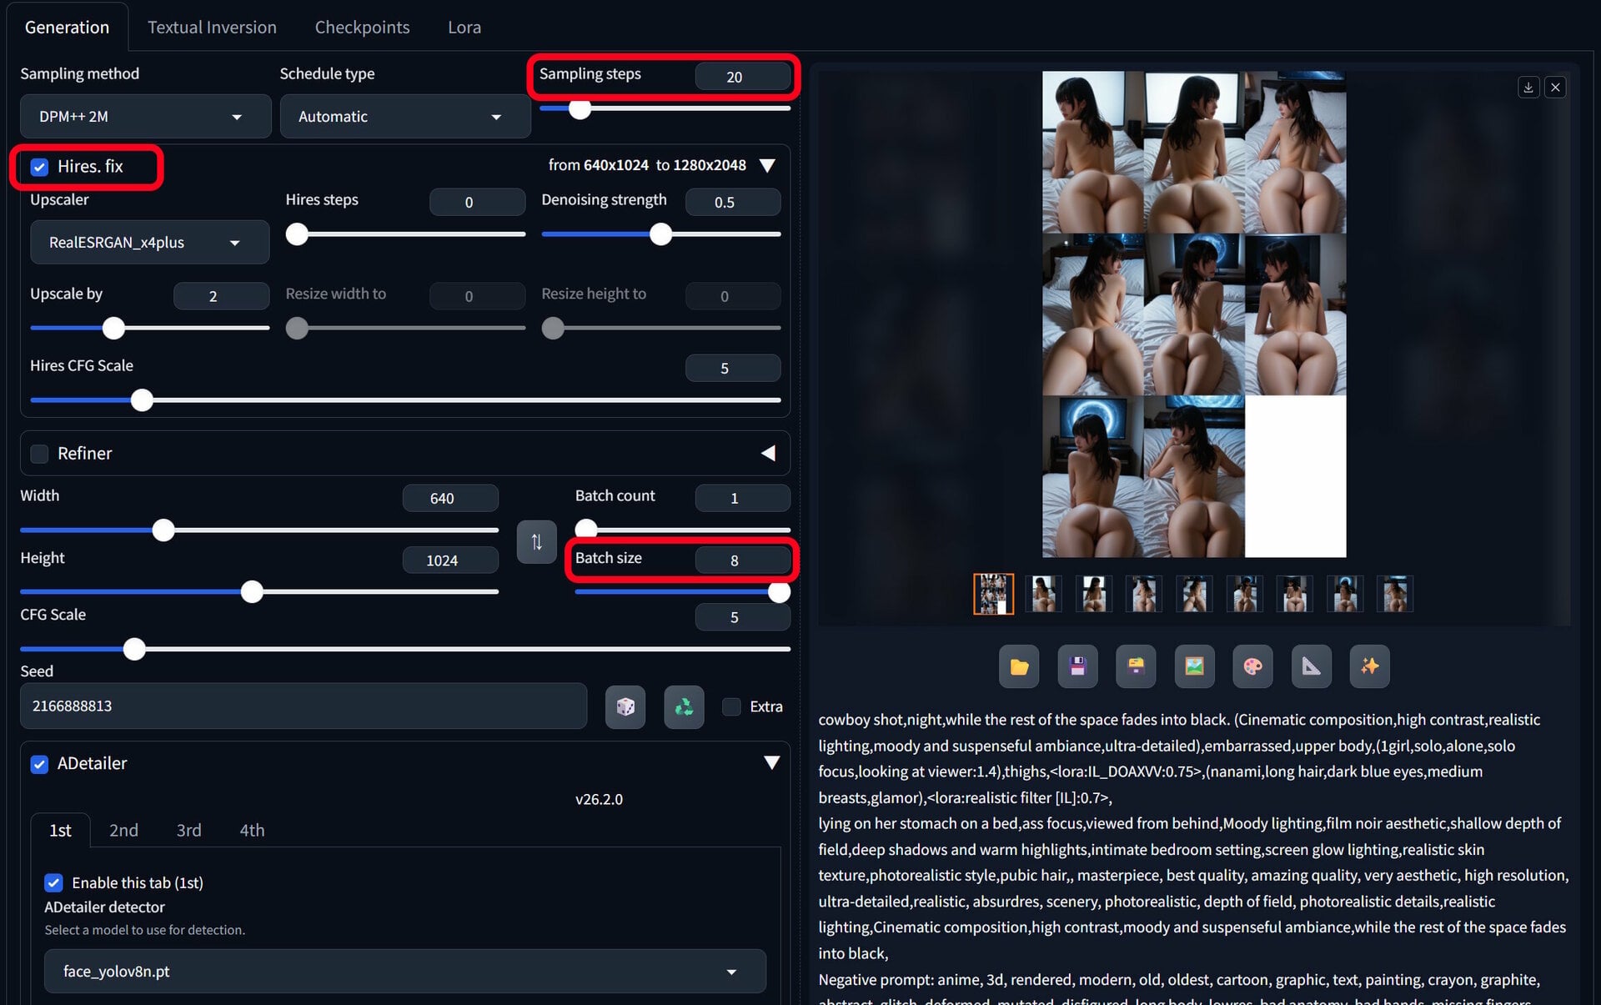Image resolution: width=1601 pixels, height=1005 pixels.
Task: Switch to the Generation tab
Action: 67,27
